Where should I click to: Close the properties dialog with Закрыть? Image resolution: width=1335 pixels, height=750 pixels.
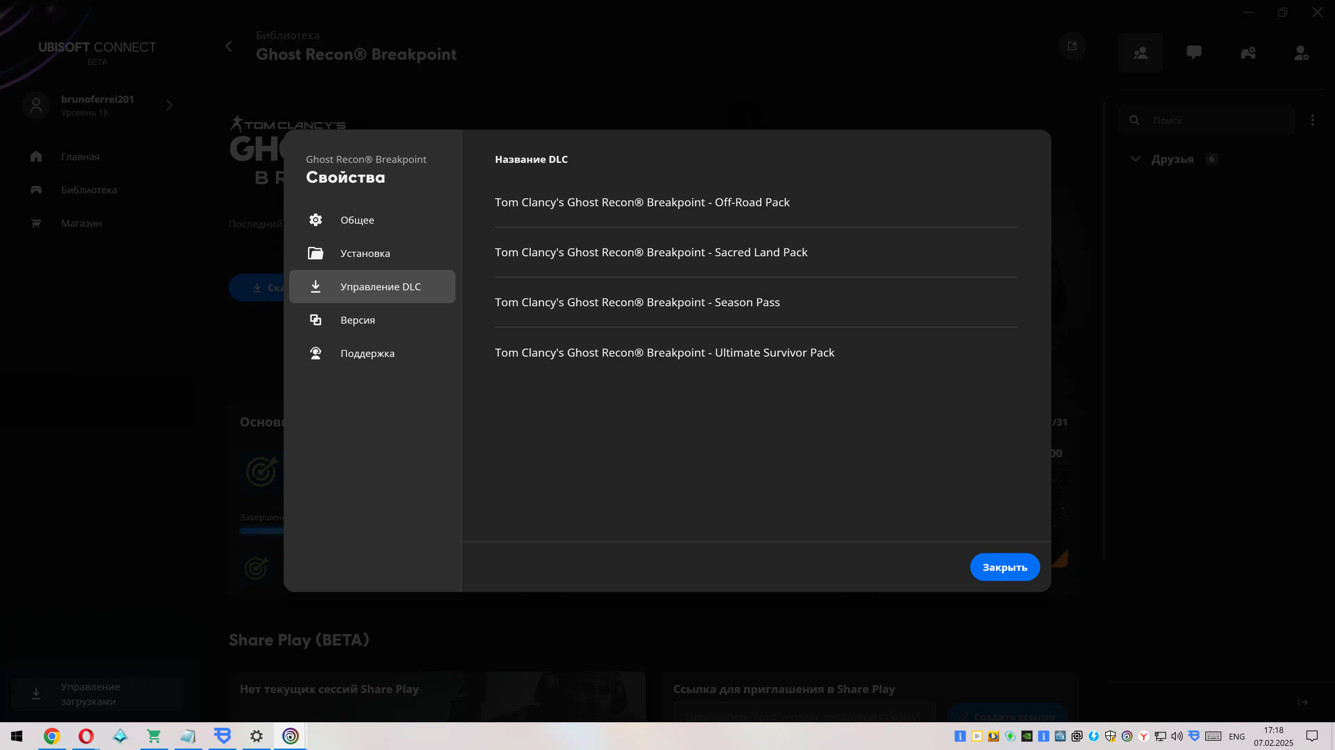tap(1004, 567)
